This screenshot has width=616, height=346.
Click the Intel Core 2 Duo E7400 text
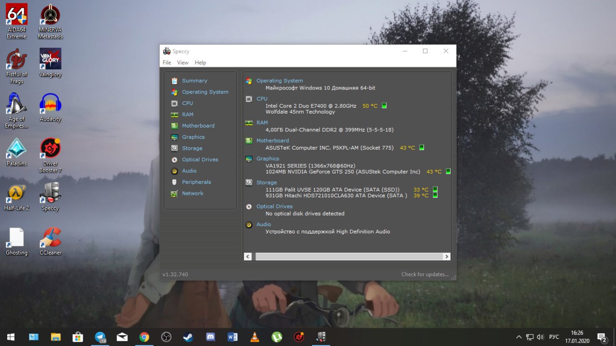pyautogui.click(x=311, y=106)
